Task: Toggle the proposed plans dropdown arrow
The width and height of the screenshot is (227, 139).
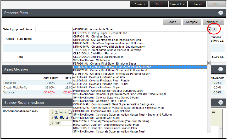Action: tap(209, 29)
